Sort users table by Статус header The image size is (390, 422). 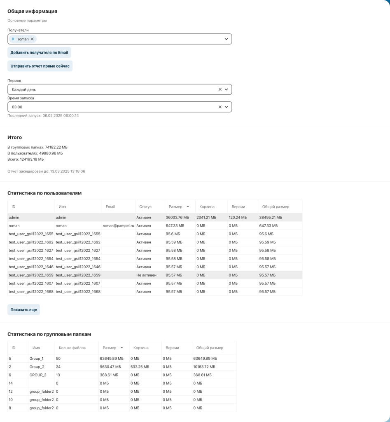(x=145, y=206)
